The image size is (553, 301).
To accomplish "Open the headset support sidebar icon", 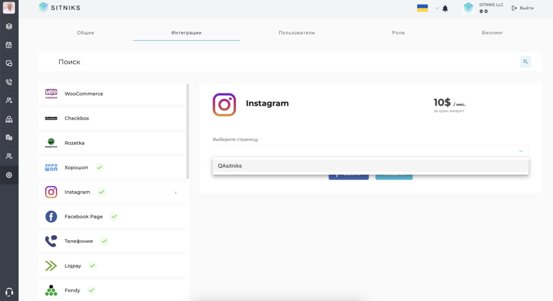I will click(x=9, y=292).
